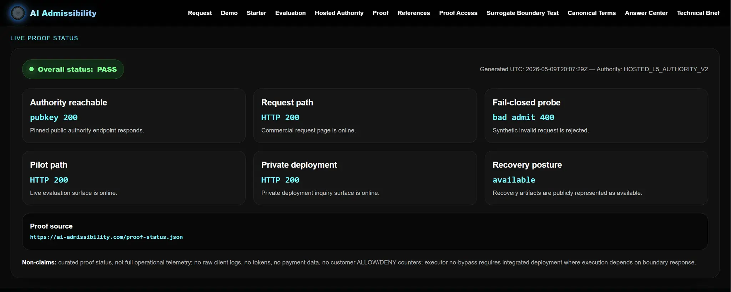Click the Generated UTC timestamp text
Screen dimensions: 731x292
tap(534, 69)
